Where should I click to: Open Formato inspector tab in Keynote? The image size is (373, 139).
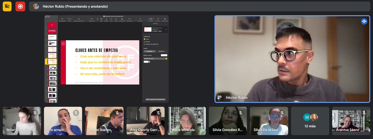pos(151,20)
